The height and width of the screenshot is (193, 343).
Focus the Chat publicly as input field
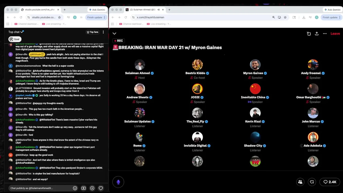pyautogui.click(x=40, y=188)
